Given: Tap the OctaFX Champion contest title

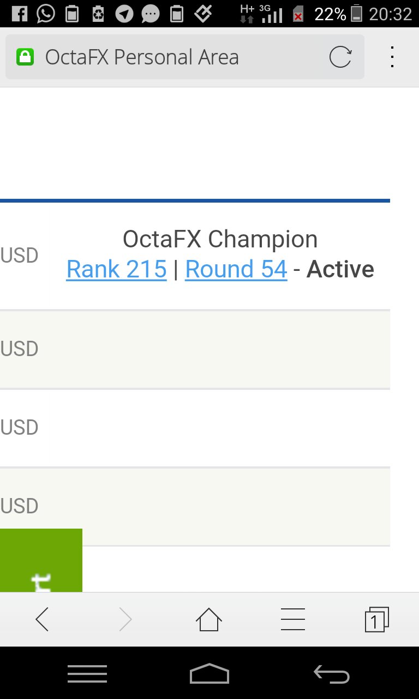Looking at the screenshot, I should pos(220,239).
